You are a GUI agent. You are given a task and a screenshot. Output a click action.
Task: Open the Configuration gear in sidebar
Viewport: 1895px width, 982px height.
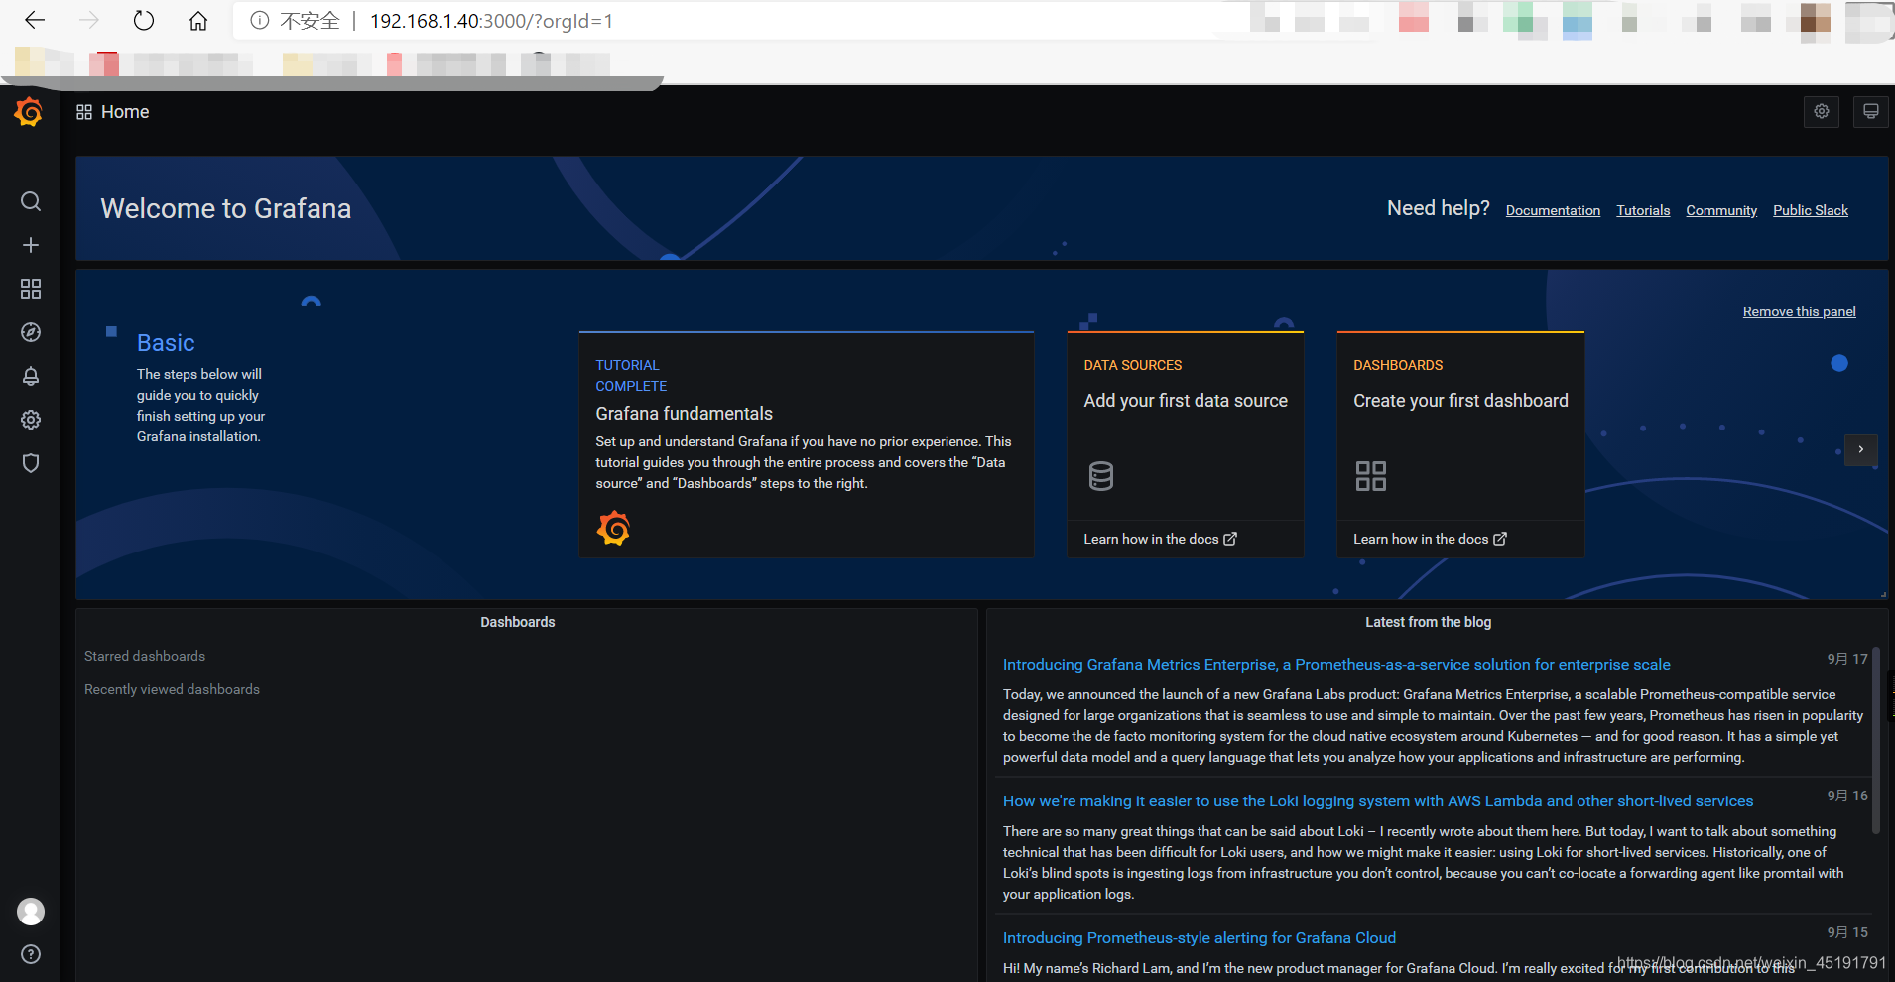(31, 420)
